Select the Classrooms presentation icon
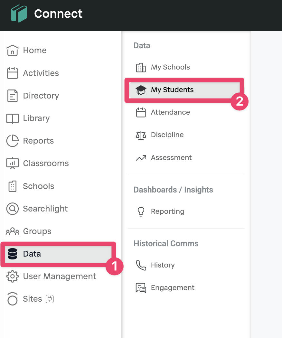 pyautogui.click(x=13, y=164)
